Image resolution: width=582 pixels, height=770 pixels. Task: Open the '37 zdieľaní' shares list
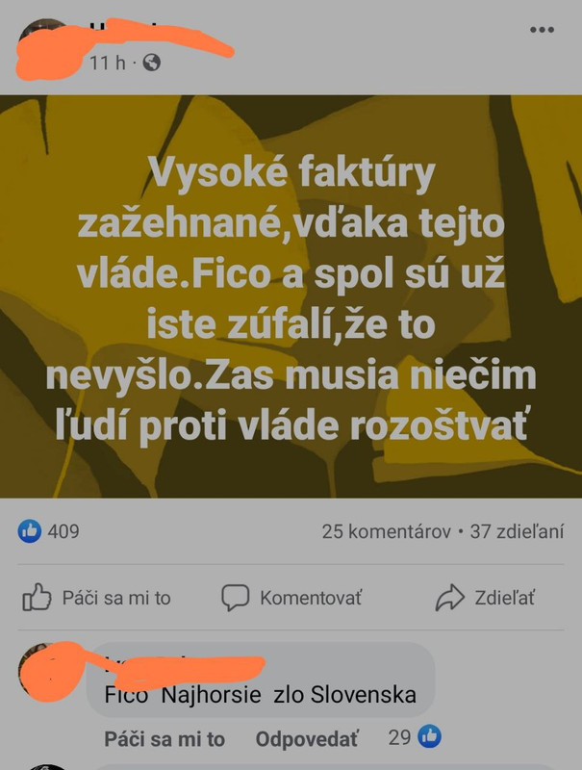pos(517,531)
